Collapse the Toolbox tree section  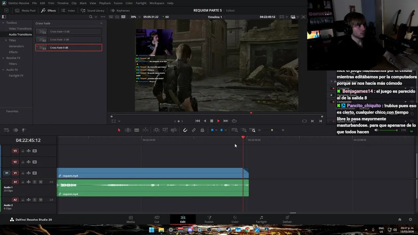pyautogui.click(x=3, y=23)
